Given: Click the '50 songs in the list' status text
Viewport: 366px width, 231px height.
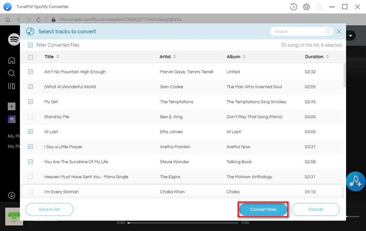Looking at the screenshot, I should pyautogui.click(x=312, y=45).
